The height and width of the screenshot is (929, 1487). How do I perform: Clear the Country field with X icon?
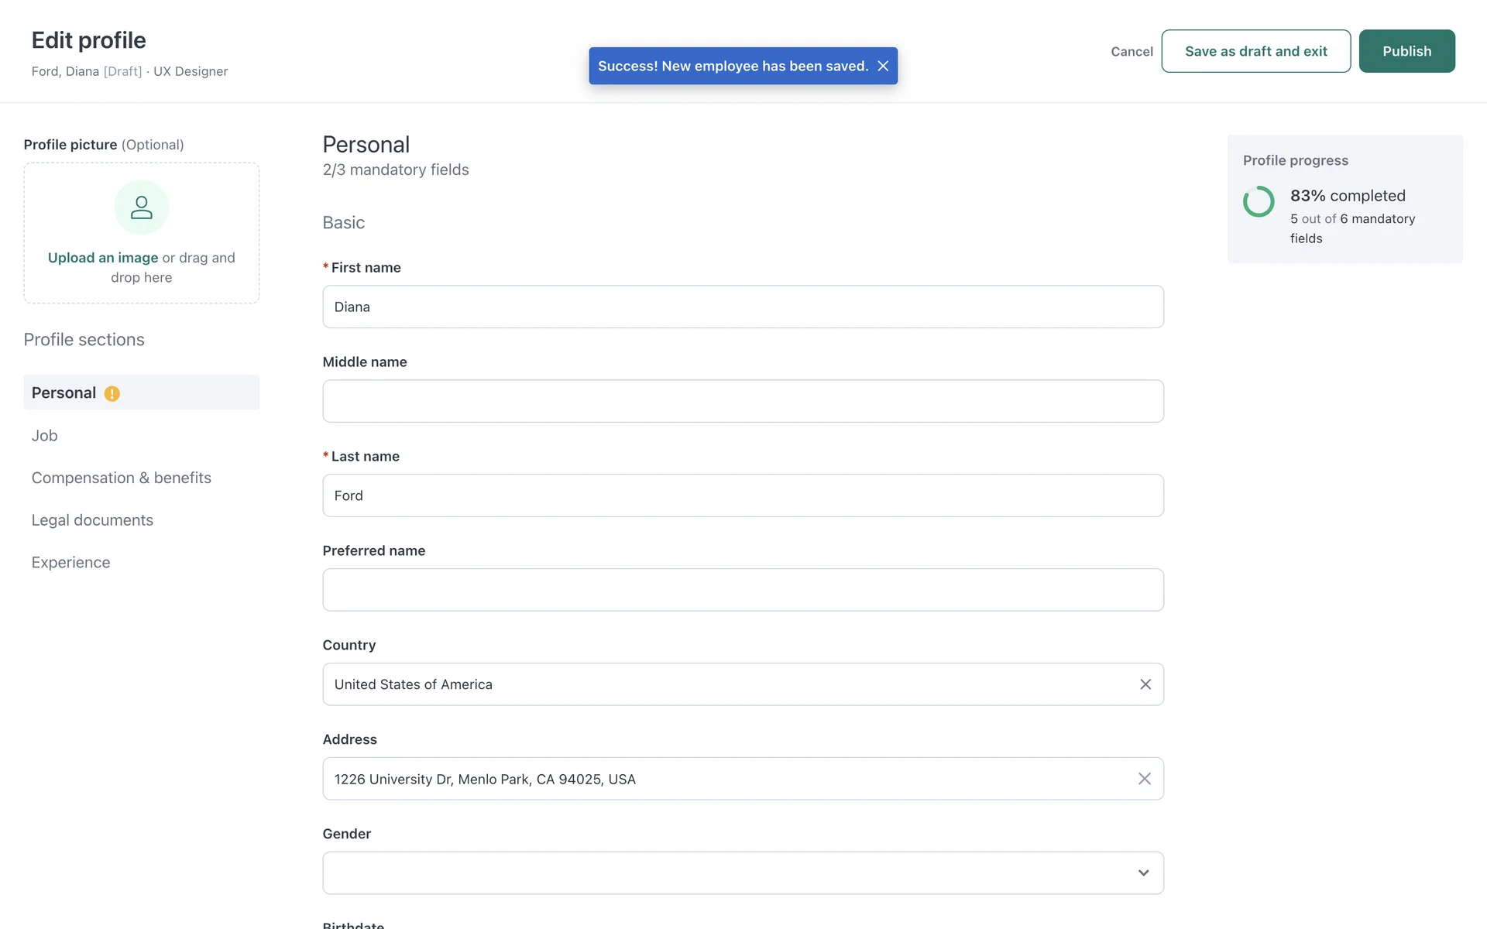1145,684
